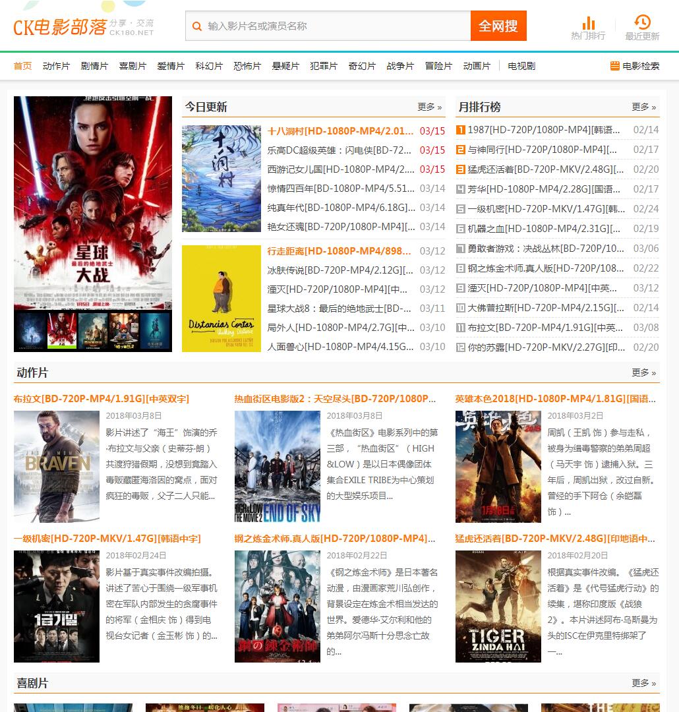Viewport: 679px width, 712px height.
Task: Go to the 首页 tab
Action: pyautogui.click(x=22, y=66)
